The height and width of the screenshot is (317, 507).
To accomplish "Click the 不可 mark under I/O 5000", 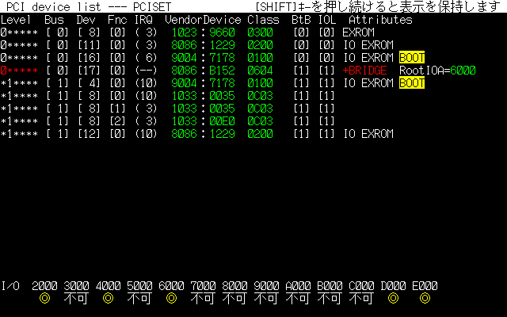I will pyautogui.click(x=139, y=299).
